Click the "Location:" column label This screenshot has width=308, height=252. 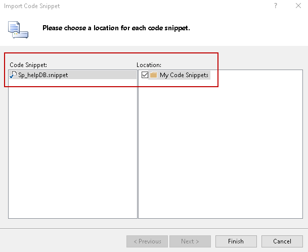click(x=149, y=65)
